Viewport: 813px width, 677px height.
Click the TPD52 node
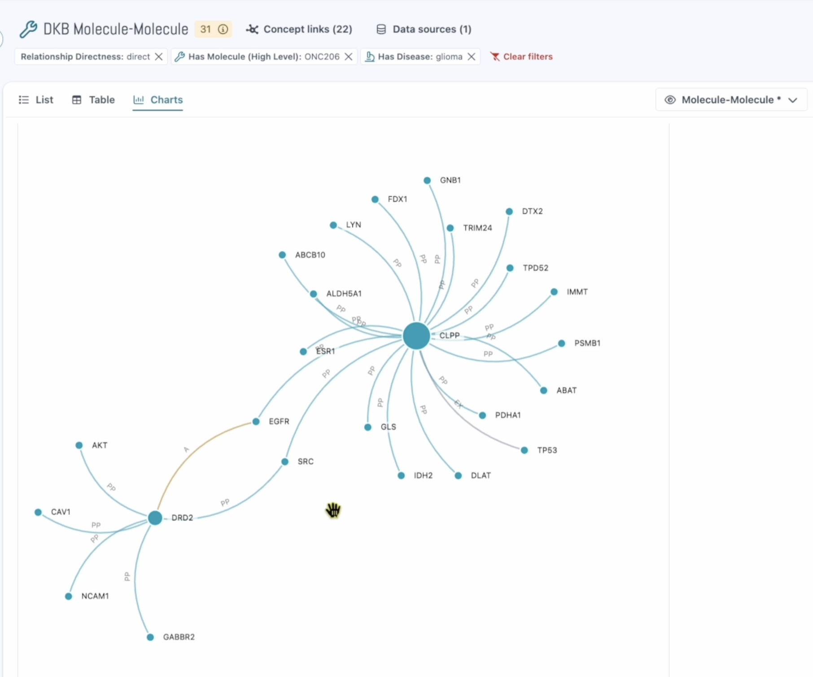click(x=510, y=268)
